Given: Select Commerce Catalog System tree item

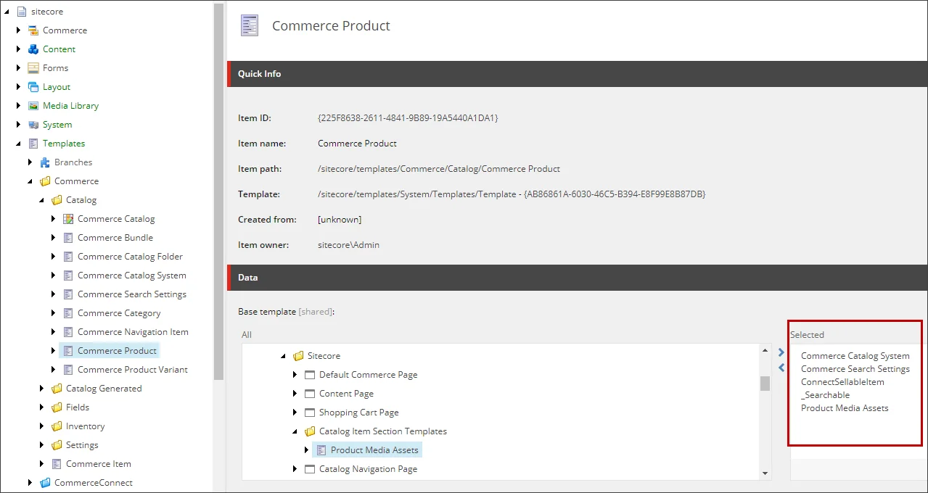Looking at the screenshot, I should coord(131,275).
